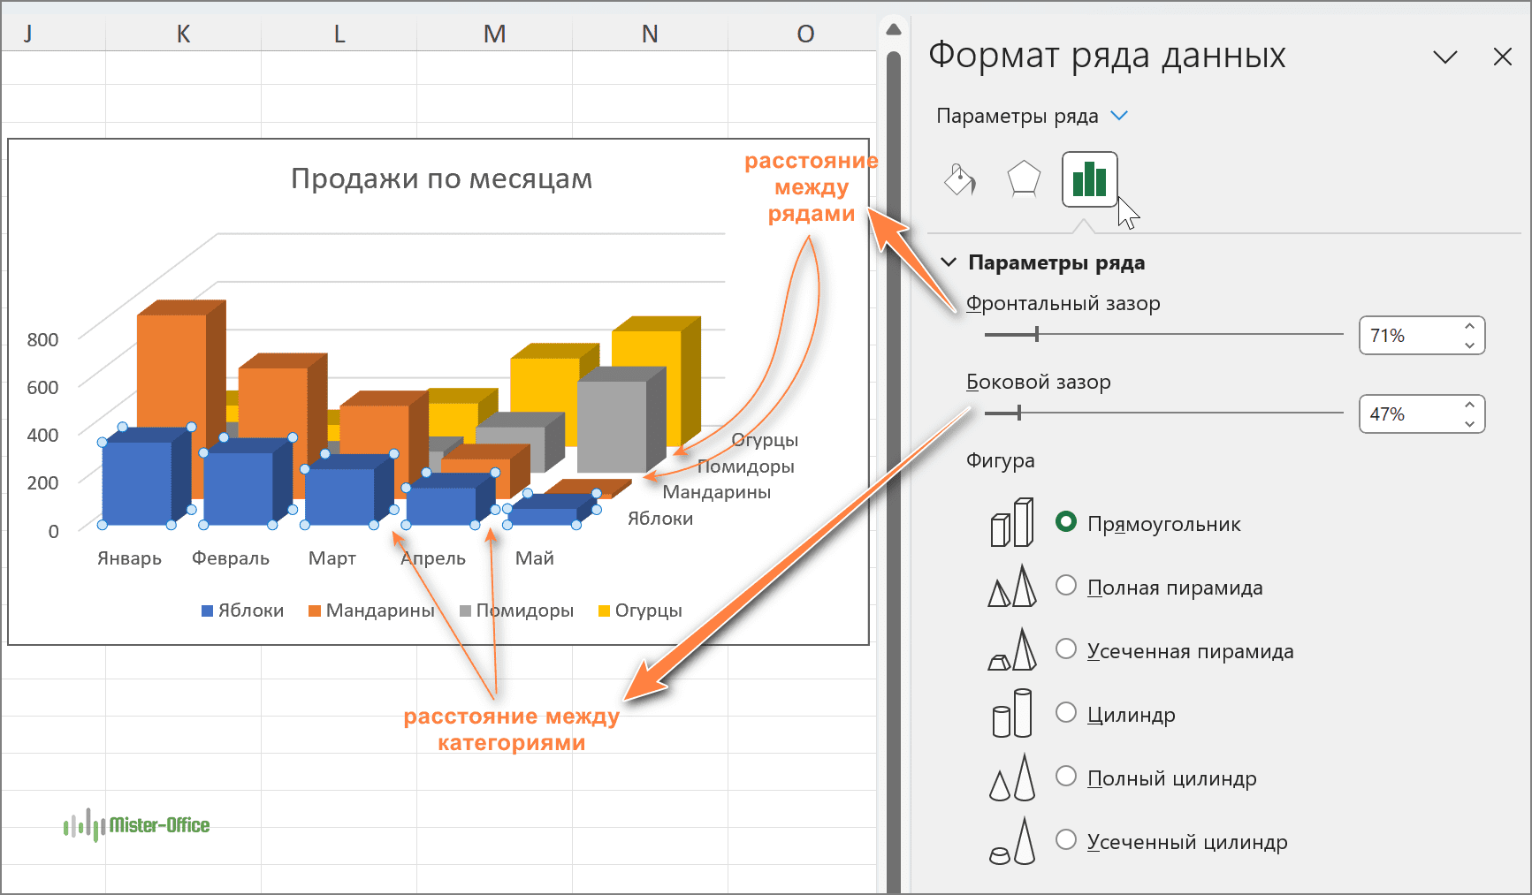This screenshot has height=895, width=1532.
Task: Select the Series Options bar chart icon
Action: [1089, 179]
